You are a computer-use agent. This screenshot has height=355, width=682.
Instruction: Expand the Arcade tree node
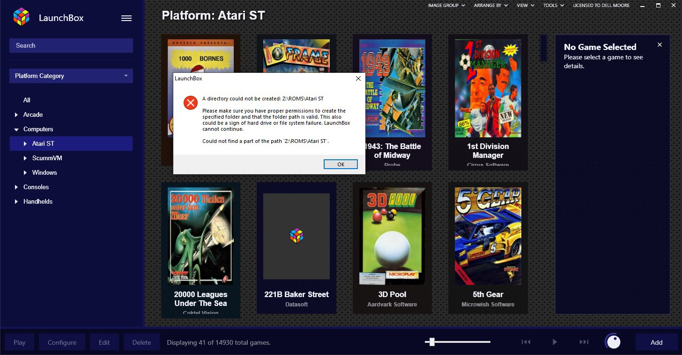click(17, 114)
